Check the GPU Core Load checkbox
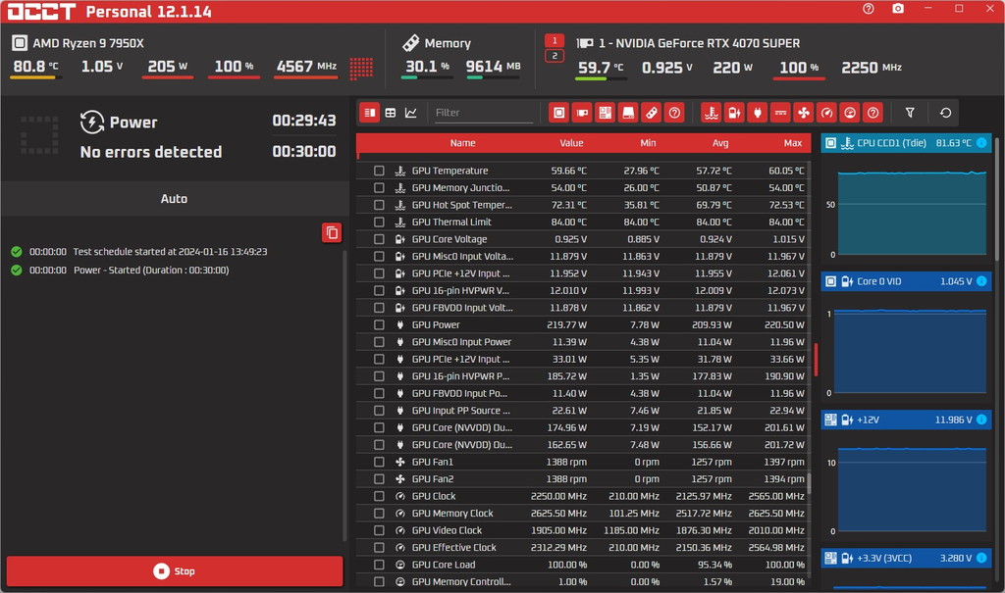Screen dimensions: 1005x593 [379, 565]
